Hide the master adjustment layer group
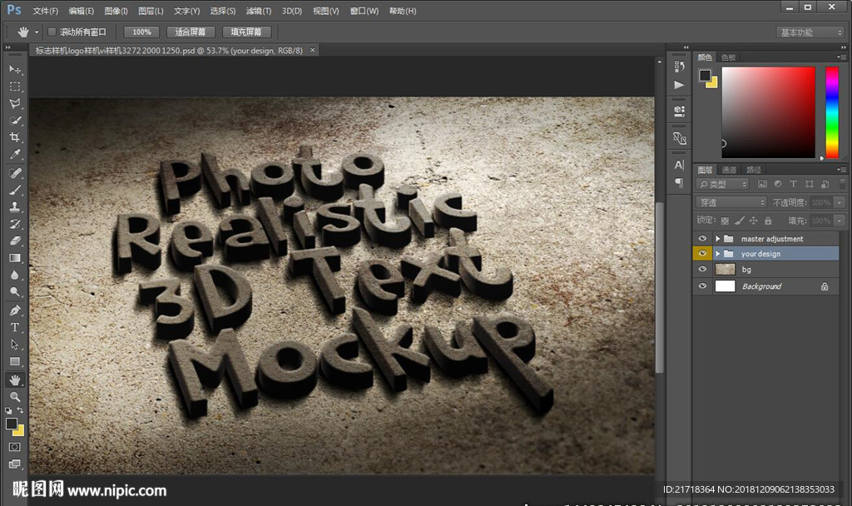The height and width of the screenshot is (506, 852). (703, 239)
